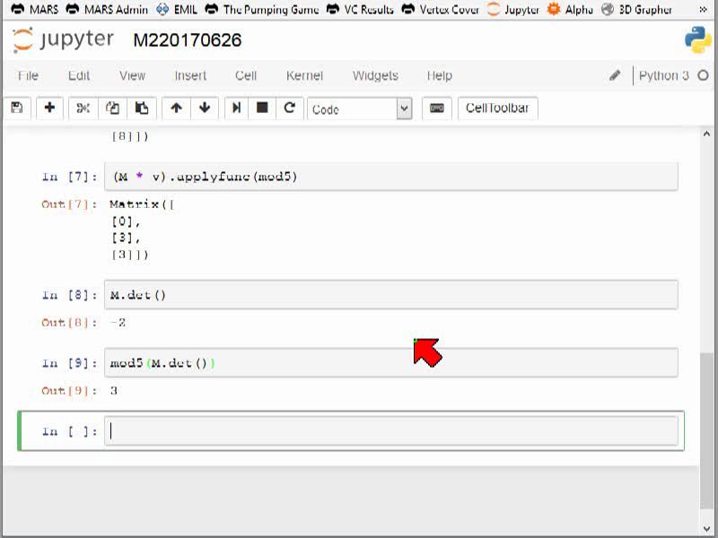The width and height of the screenshot is (718, 538).
Task: Run cell and select below icon
Action: 236,108
